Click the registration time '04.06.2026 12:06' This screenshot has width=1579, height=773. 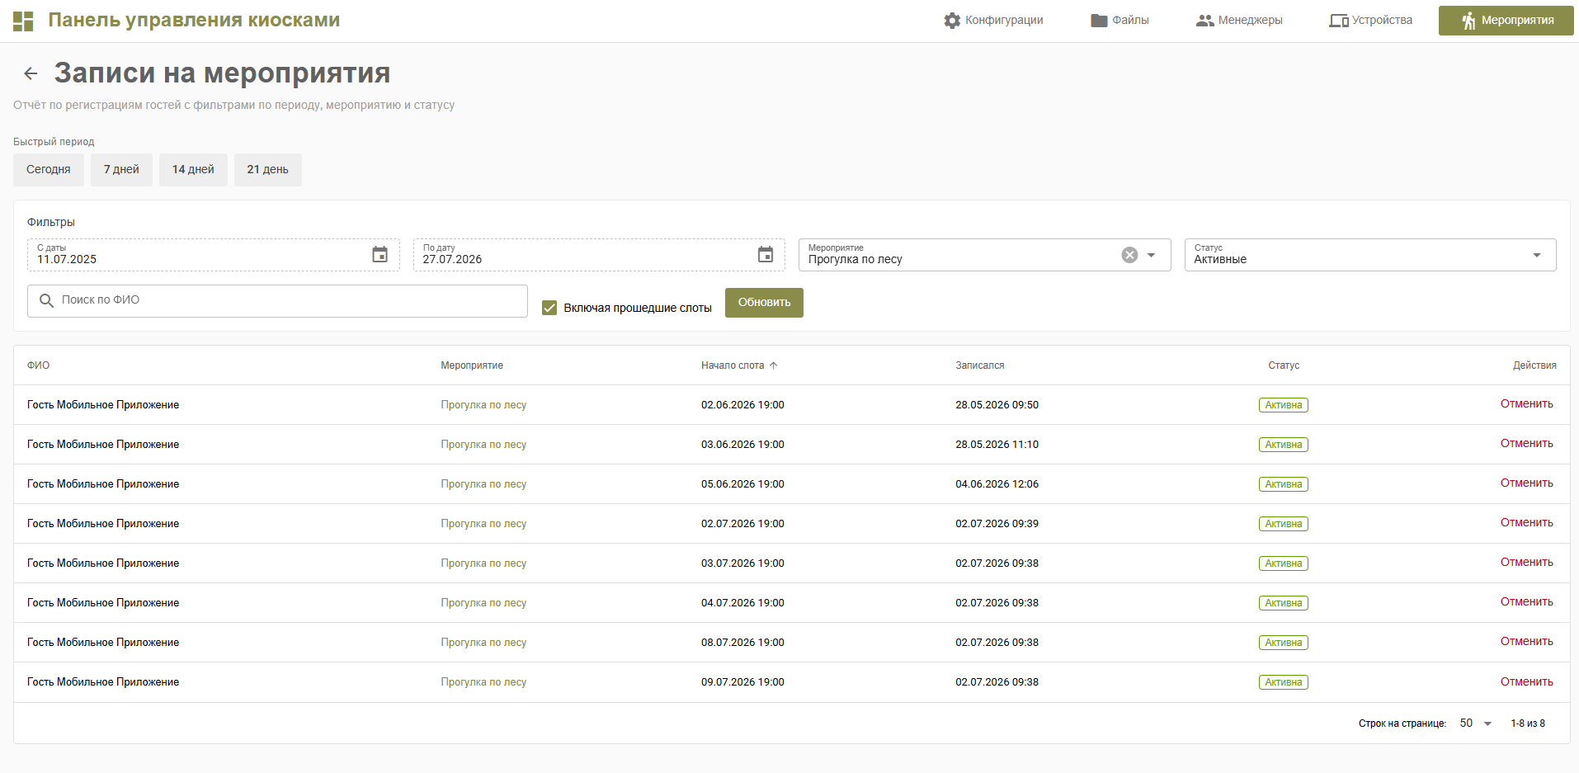(997, 484)
